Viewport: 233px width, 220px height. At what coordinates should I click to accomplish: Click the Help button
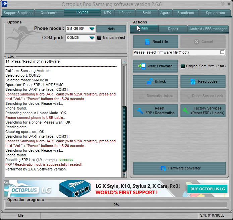(111, 29)
